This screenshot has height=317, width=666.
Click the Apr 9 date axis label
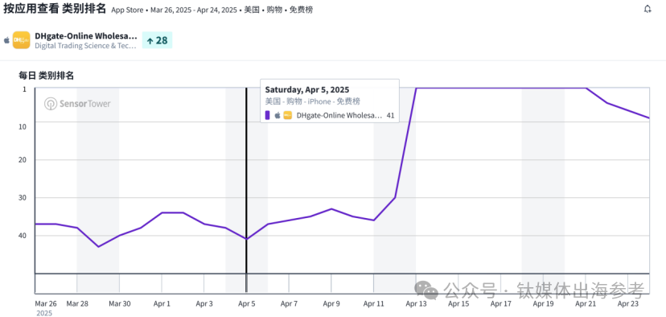pyautogui.click(x=331, y=303)
